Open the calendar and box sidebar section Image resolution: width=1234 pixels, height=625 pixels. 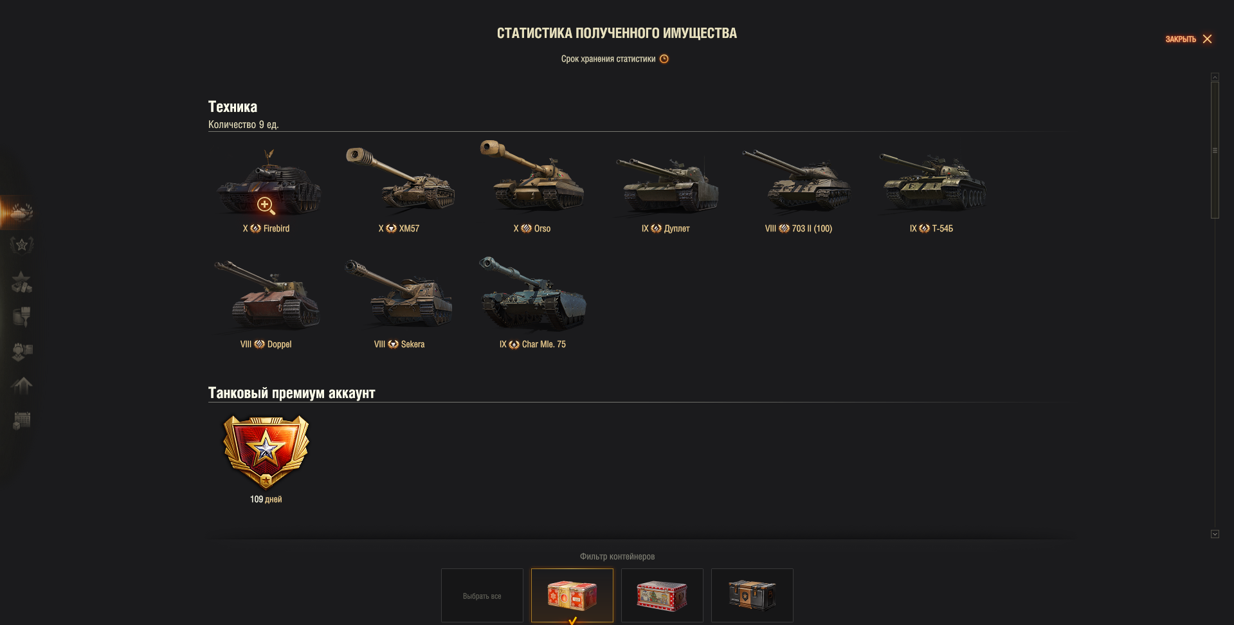(21, 421)
